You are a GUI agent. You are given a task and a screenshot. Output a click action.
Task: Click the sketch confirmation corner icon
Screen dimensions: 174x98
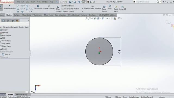click(x=168, y=22)
